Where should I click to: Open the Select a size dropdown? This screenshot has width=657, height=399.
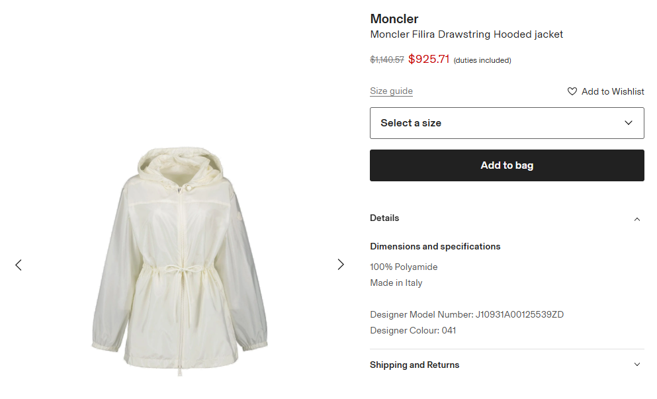(506, 123)
